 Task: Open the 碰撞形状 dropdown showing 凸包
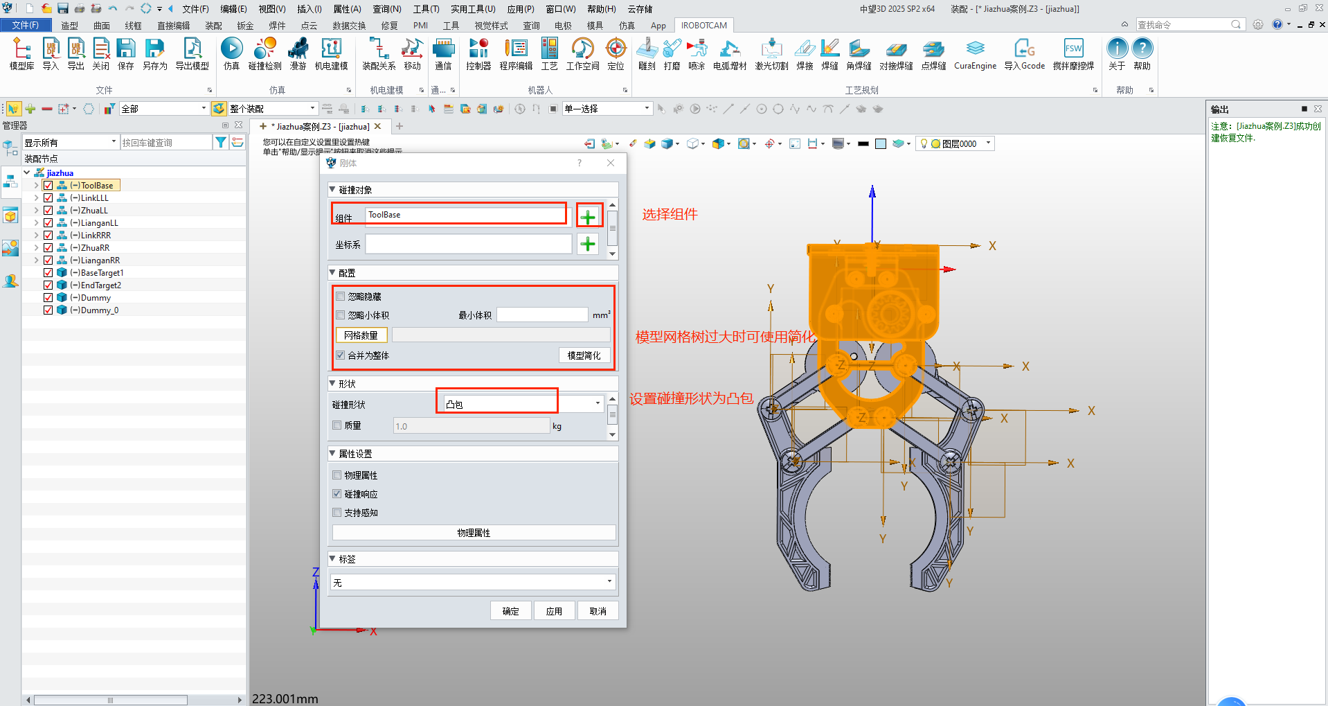point(519,404)
